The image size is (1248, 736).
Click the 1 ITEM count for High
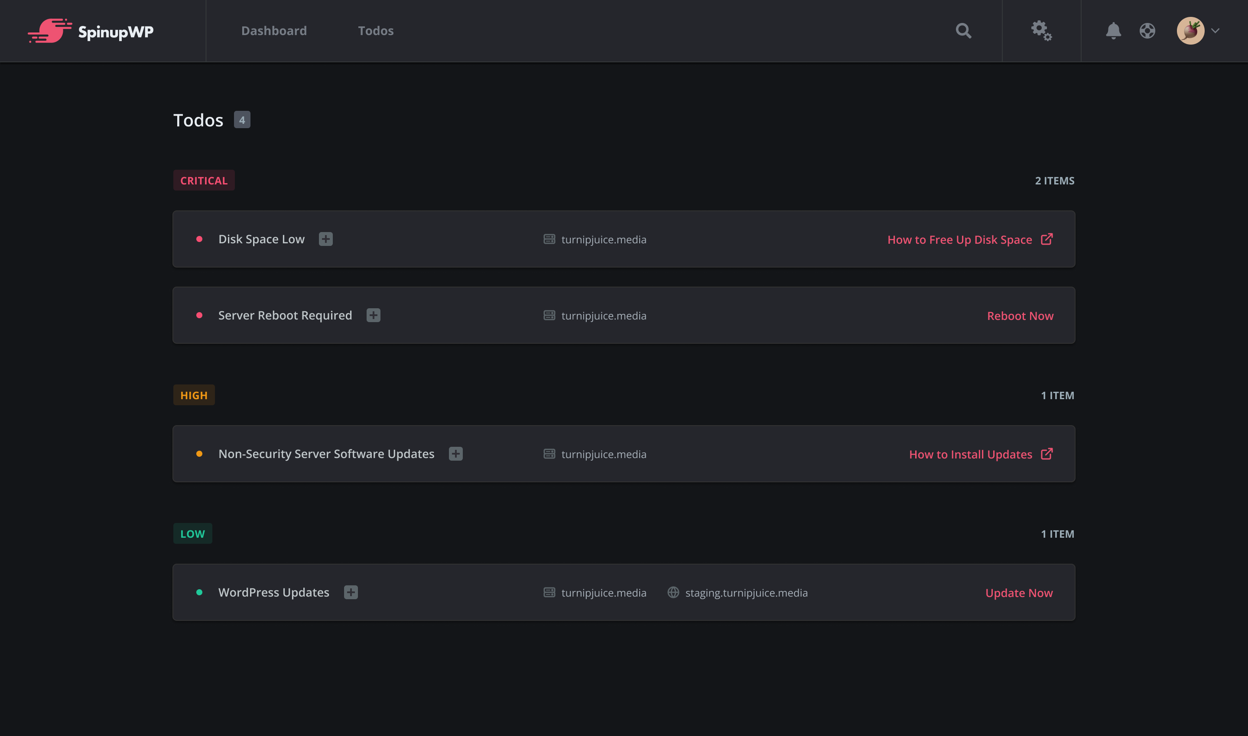[x=1057, y=395]
